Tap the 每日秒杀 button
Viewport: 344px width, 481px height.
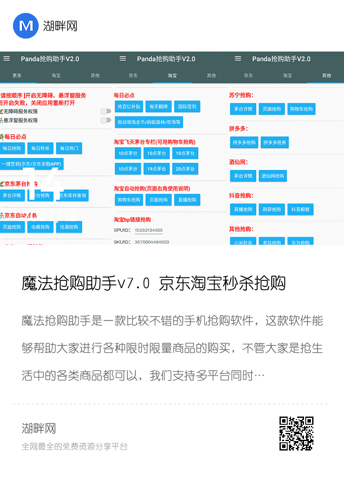[40, 148]
